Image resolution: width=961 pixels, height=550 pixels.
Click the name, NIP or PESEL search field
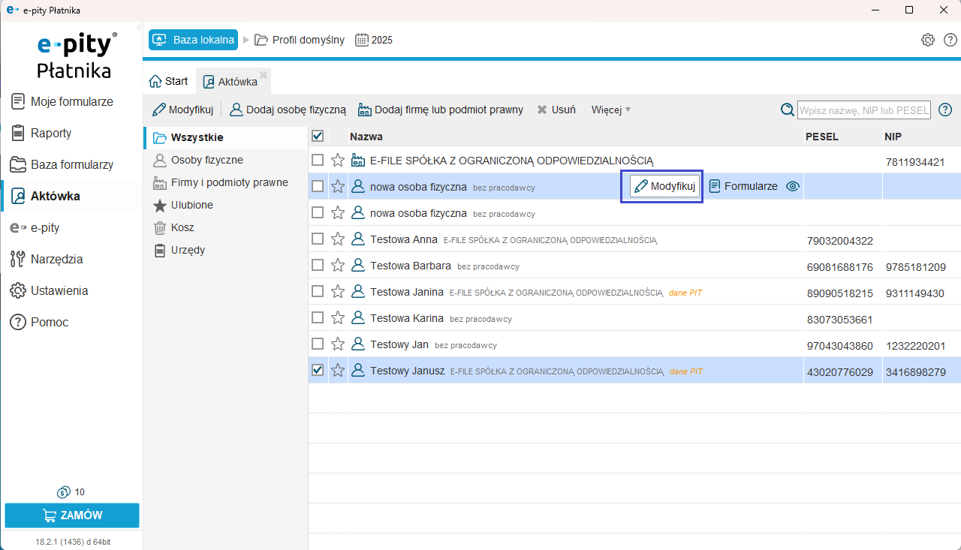pyautogui.click(x=863, y=110)
